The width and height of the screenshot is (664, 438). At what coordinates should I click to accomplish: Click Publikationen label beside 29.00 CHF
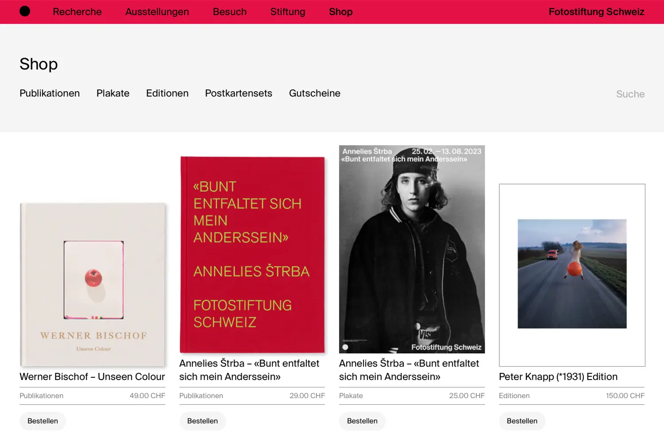[201, 396]
